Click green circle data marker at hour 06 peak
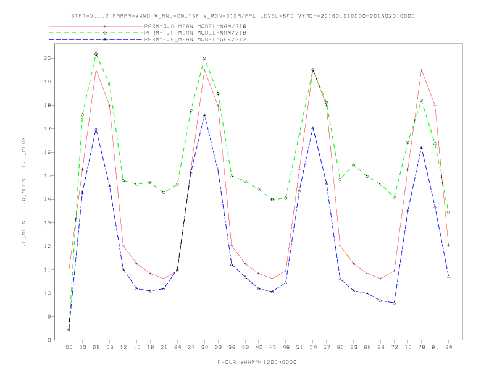The image size is (489, 378). 96,54
